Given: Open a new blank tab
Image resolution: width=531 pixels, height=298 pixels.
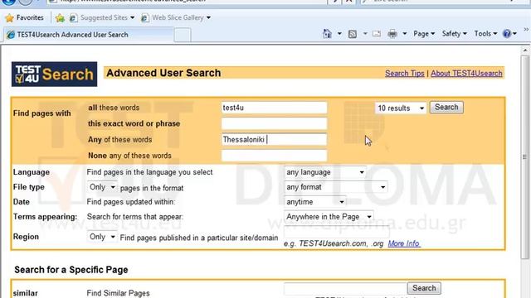Looking at the screenshot, I should pyautogui.click(x=183, y=35).
